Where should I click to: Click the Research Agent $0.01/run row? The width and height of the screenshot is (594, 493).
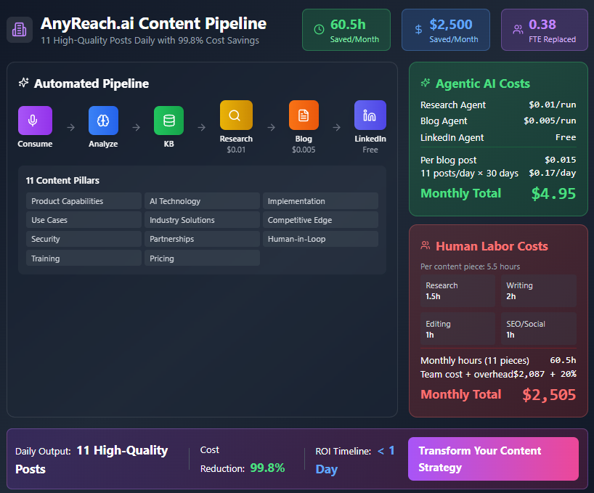498,105
